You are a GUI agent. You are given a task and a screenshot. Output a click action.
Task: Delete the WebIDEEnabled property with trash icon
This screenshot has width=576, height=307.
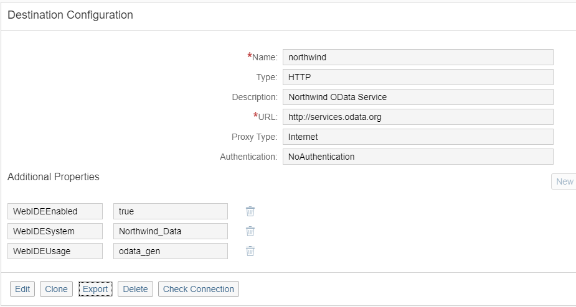[x=250, y=211]
